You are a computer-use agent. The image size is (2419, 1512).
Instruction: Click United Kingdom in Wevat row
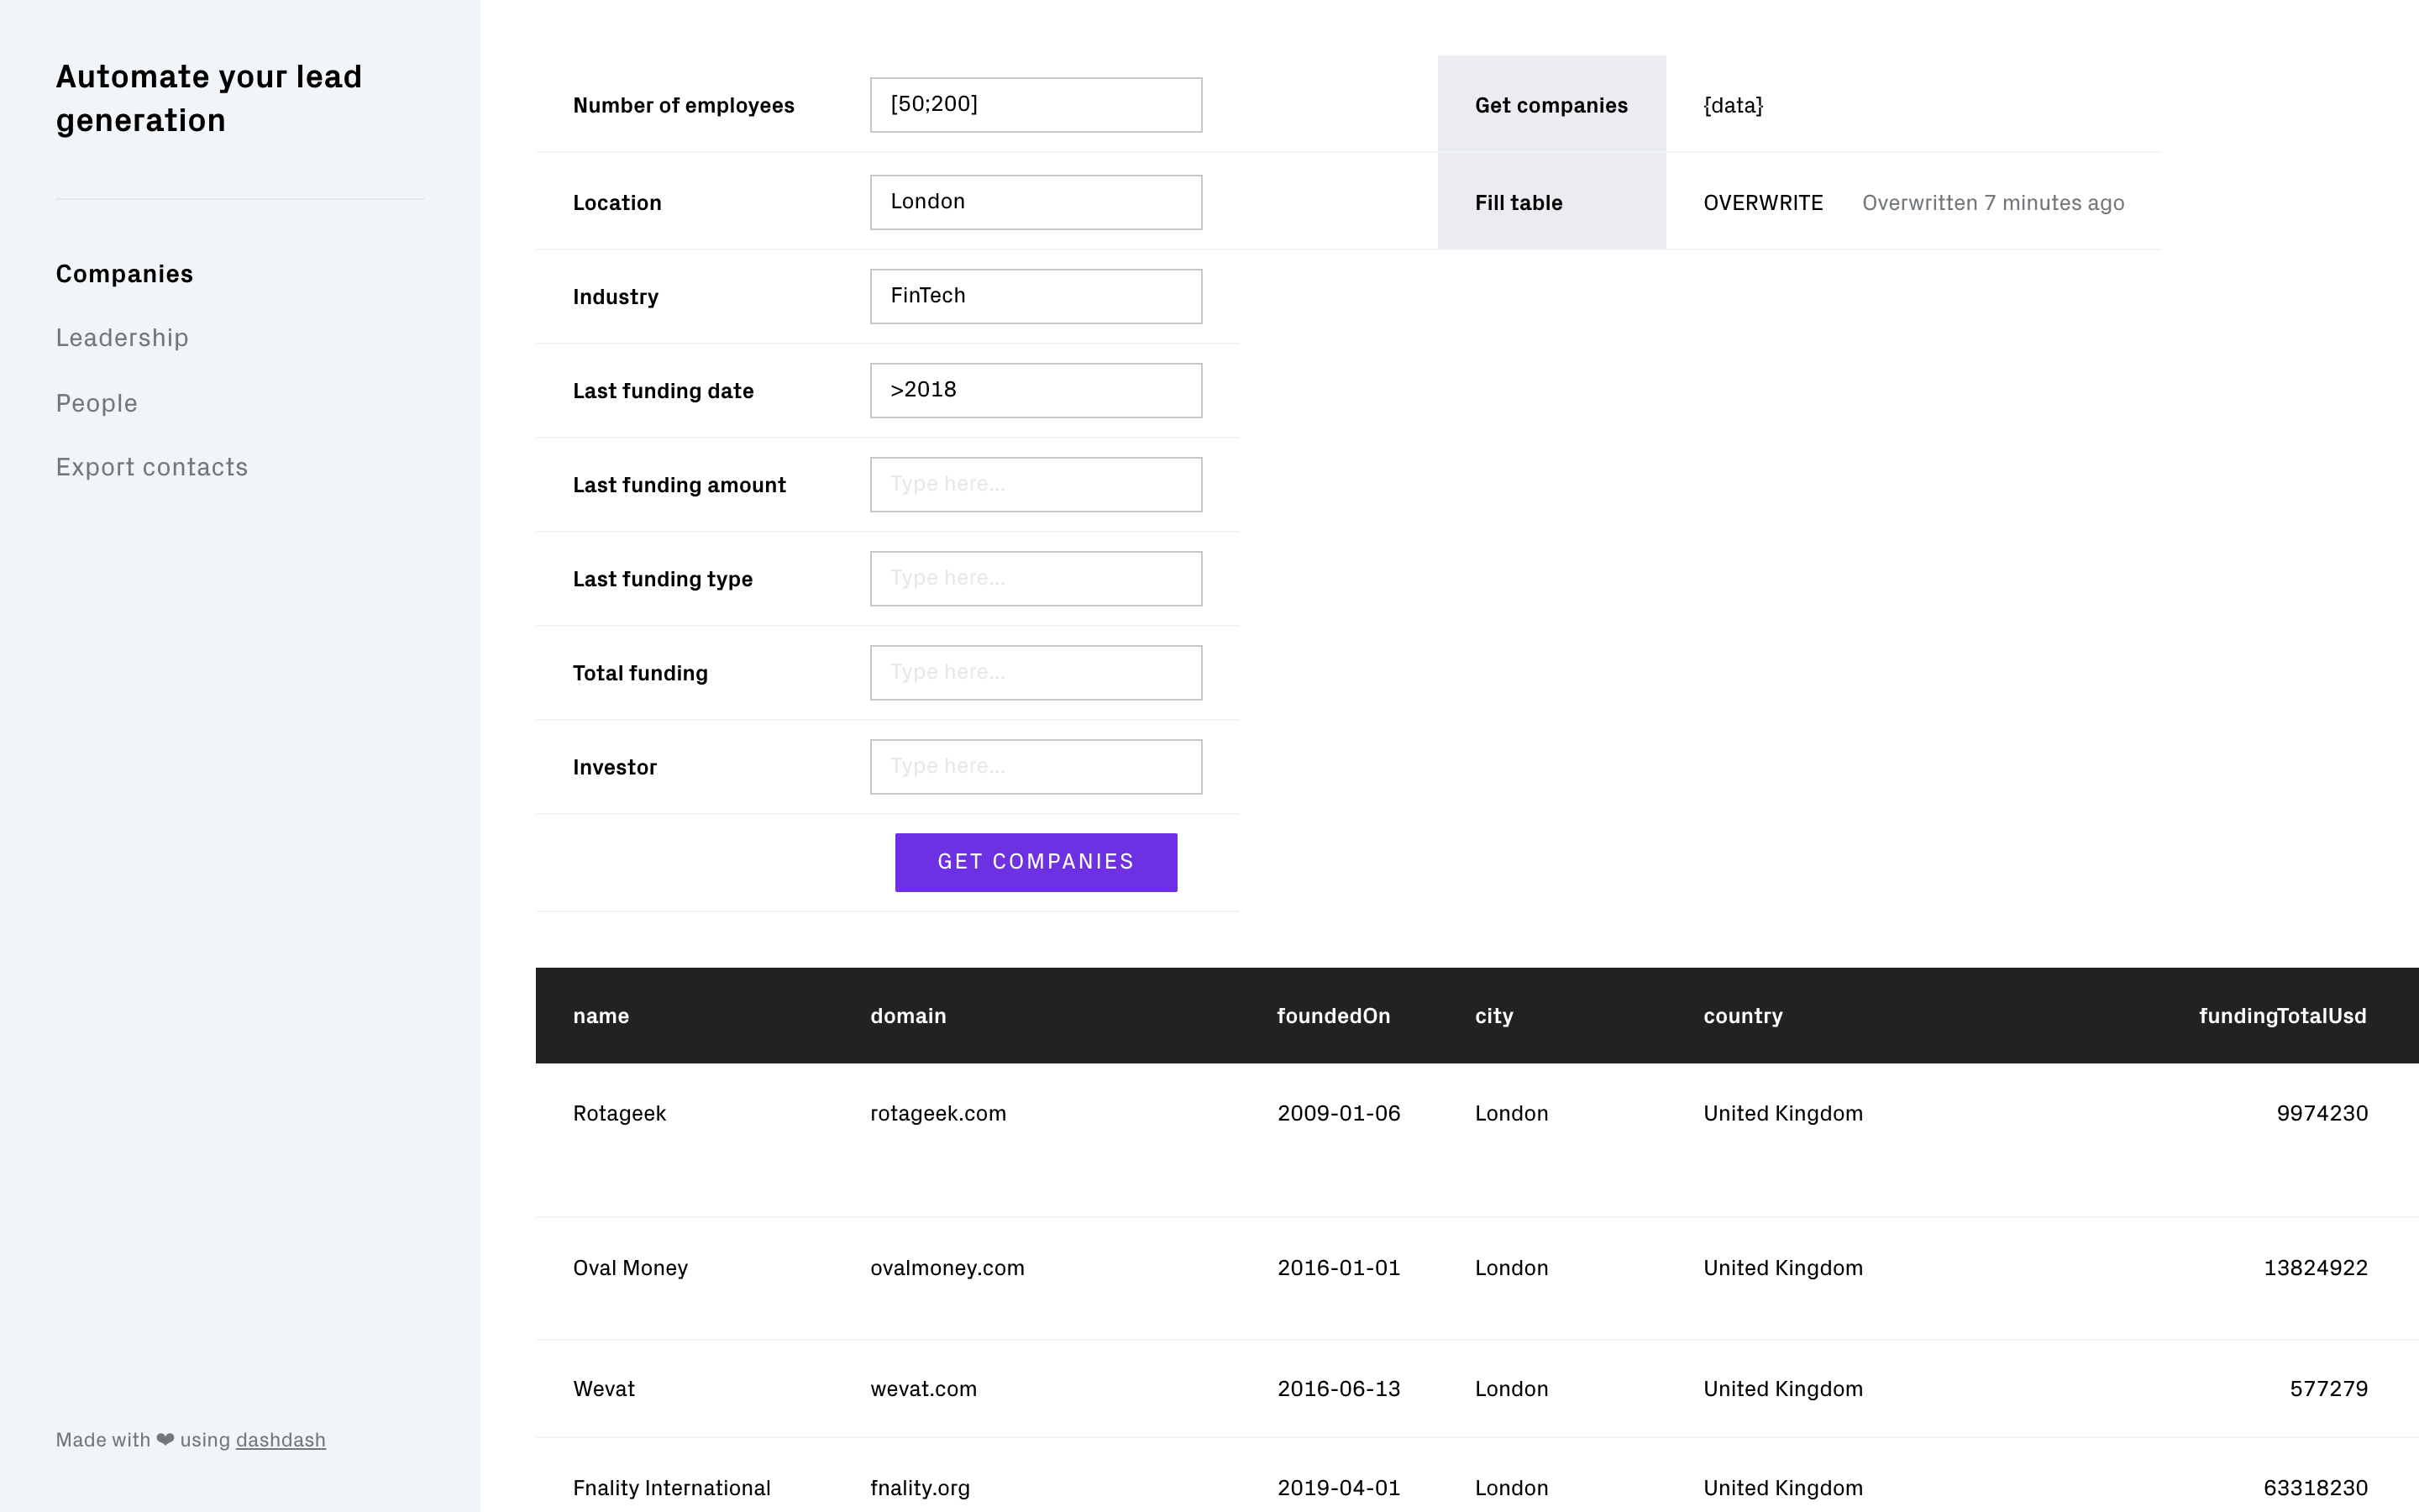(1782, 1389)
